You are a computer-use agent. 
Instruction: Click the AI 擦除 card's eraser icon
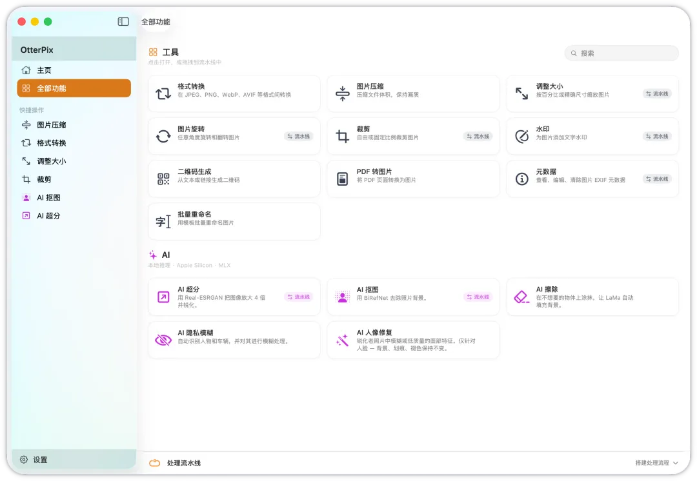click(521, 297)
